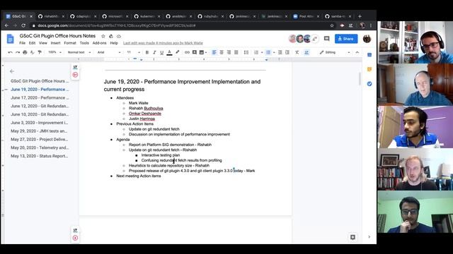Open line spacing options
This screenshot has width=453, height=254.
pyautogui.click(x=246, y=52)
